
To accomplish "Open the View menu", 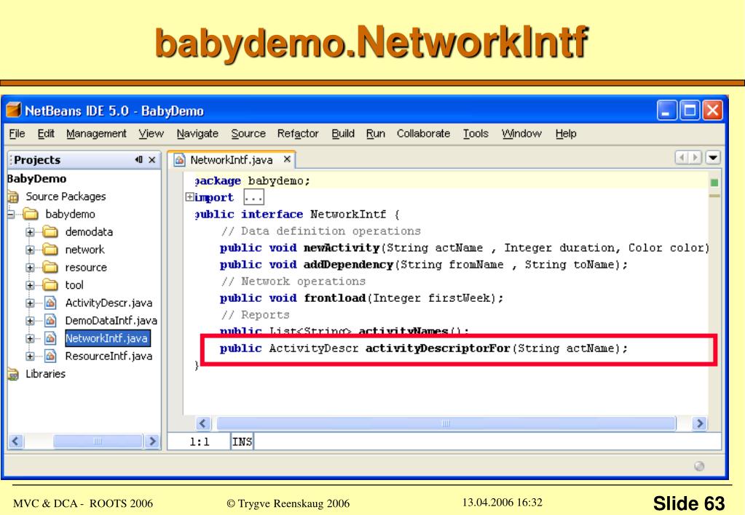I will (151, 134).
